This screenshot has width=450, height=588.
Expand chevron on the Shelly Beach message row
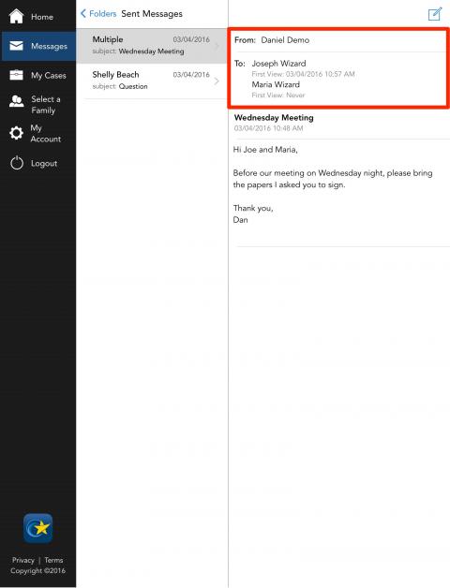[x=217, y=81]
